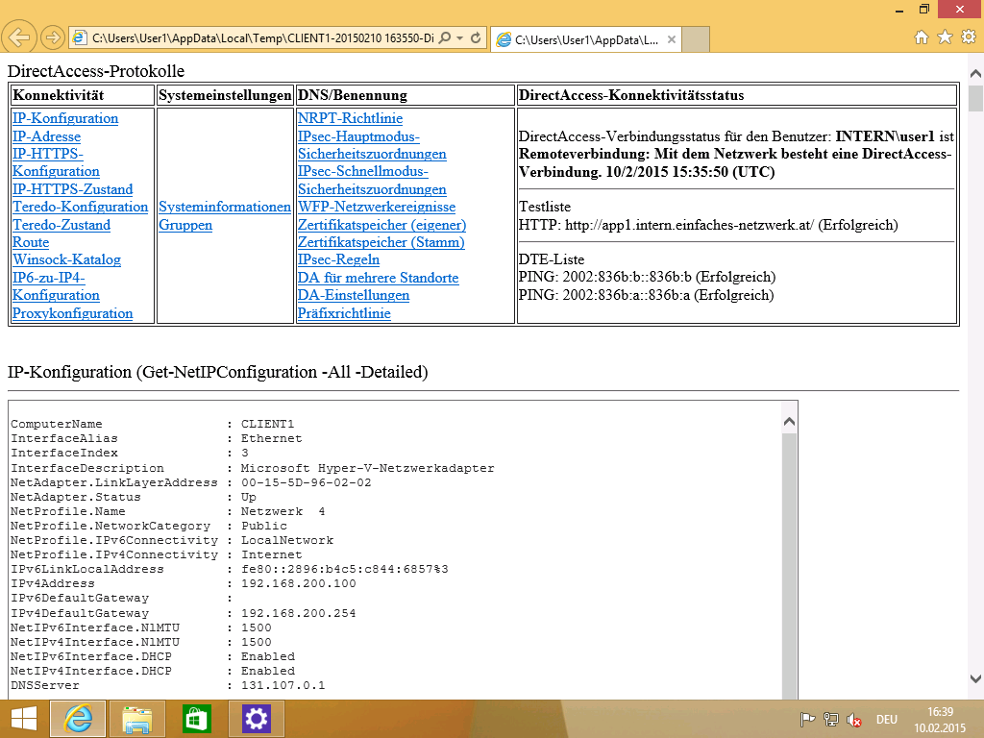Open the Action Center flag icon

tap(807, 720)
